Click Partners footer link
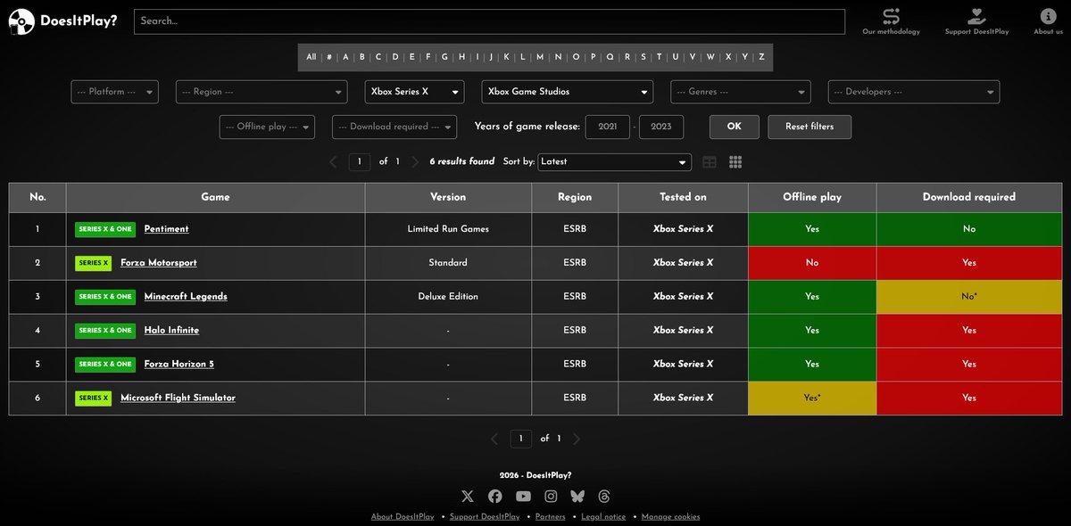The image size is (1071, 526). (550, 517)
